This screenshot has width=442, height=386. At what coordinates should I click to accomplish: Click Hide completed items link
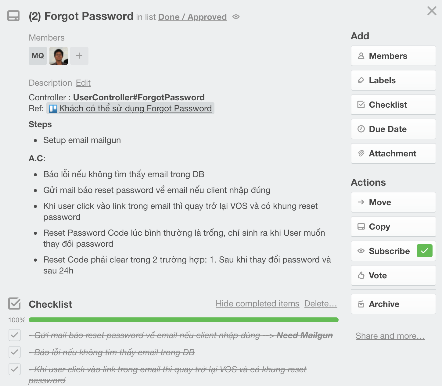[257, 304]
